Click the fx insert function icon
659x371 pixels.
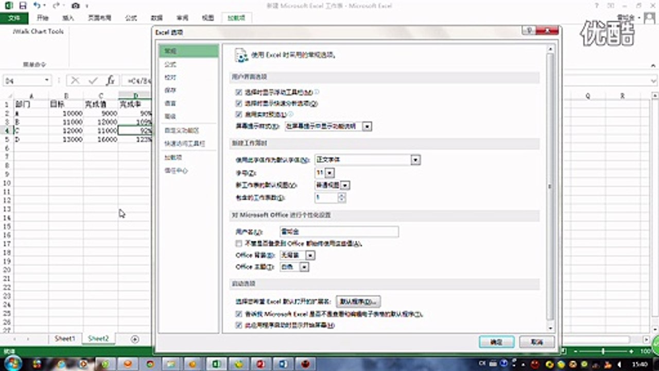click(x=110, y=81)
